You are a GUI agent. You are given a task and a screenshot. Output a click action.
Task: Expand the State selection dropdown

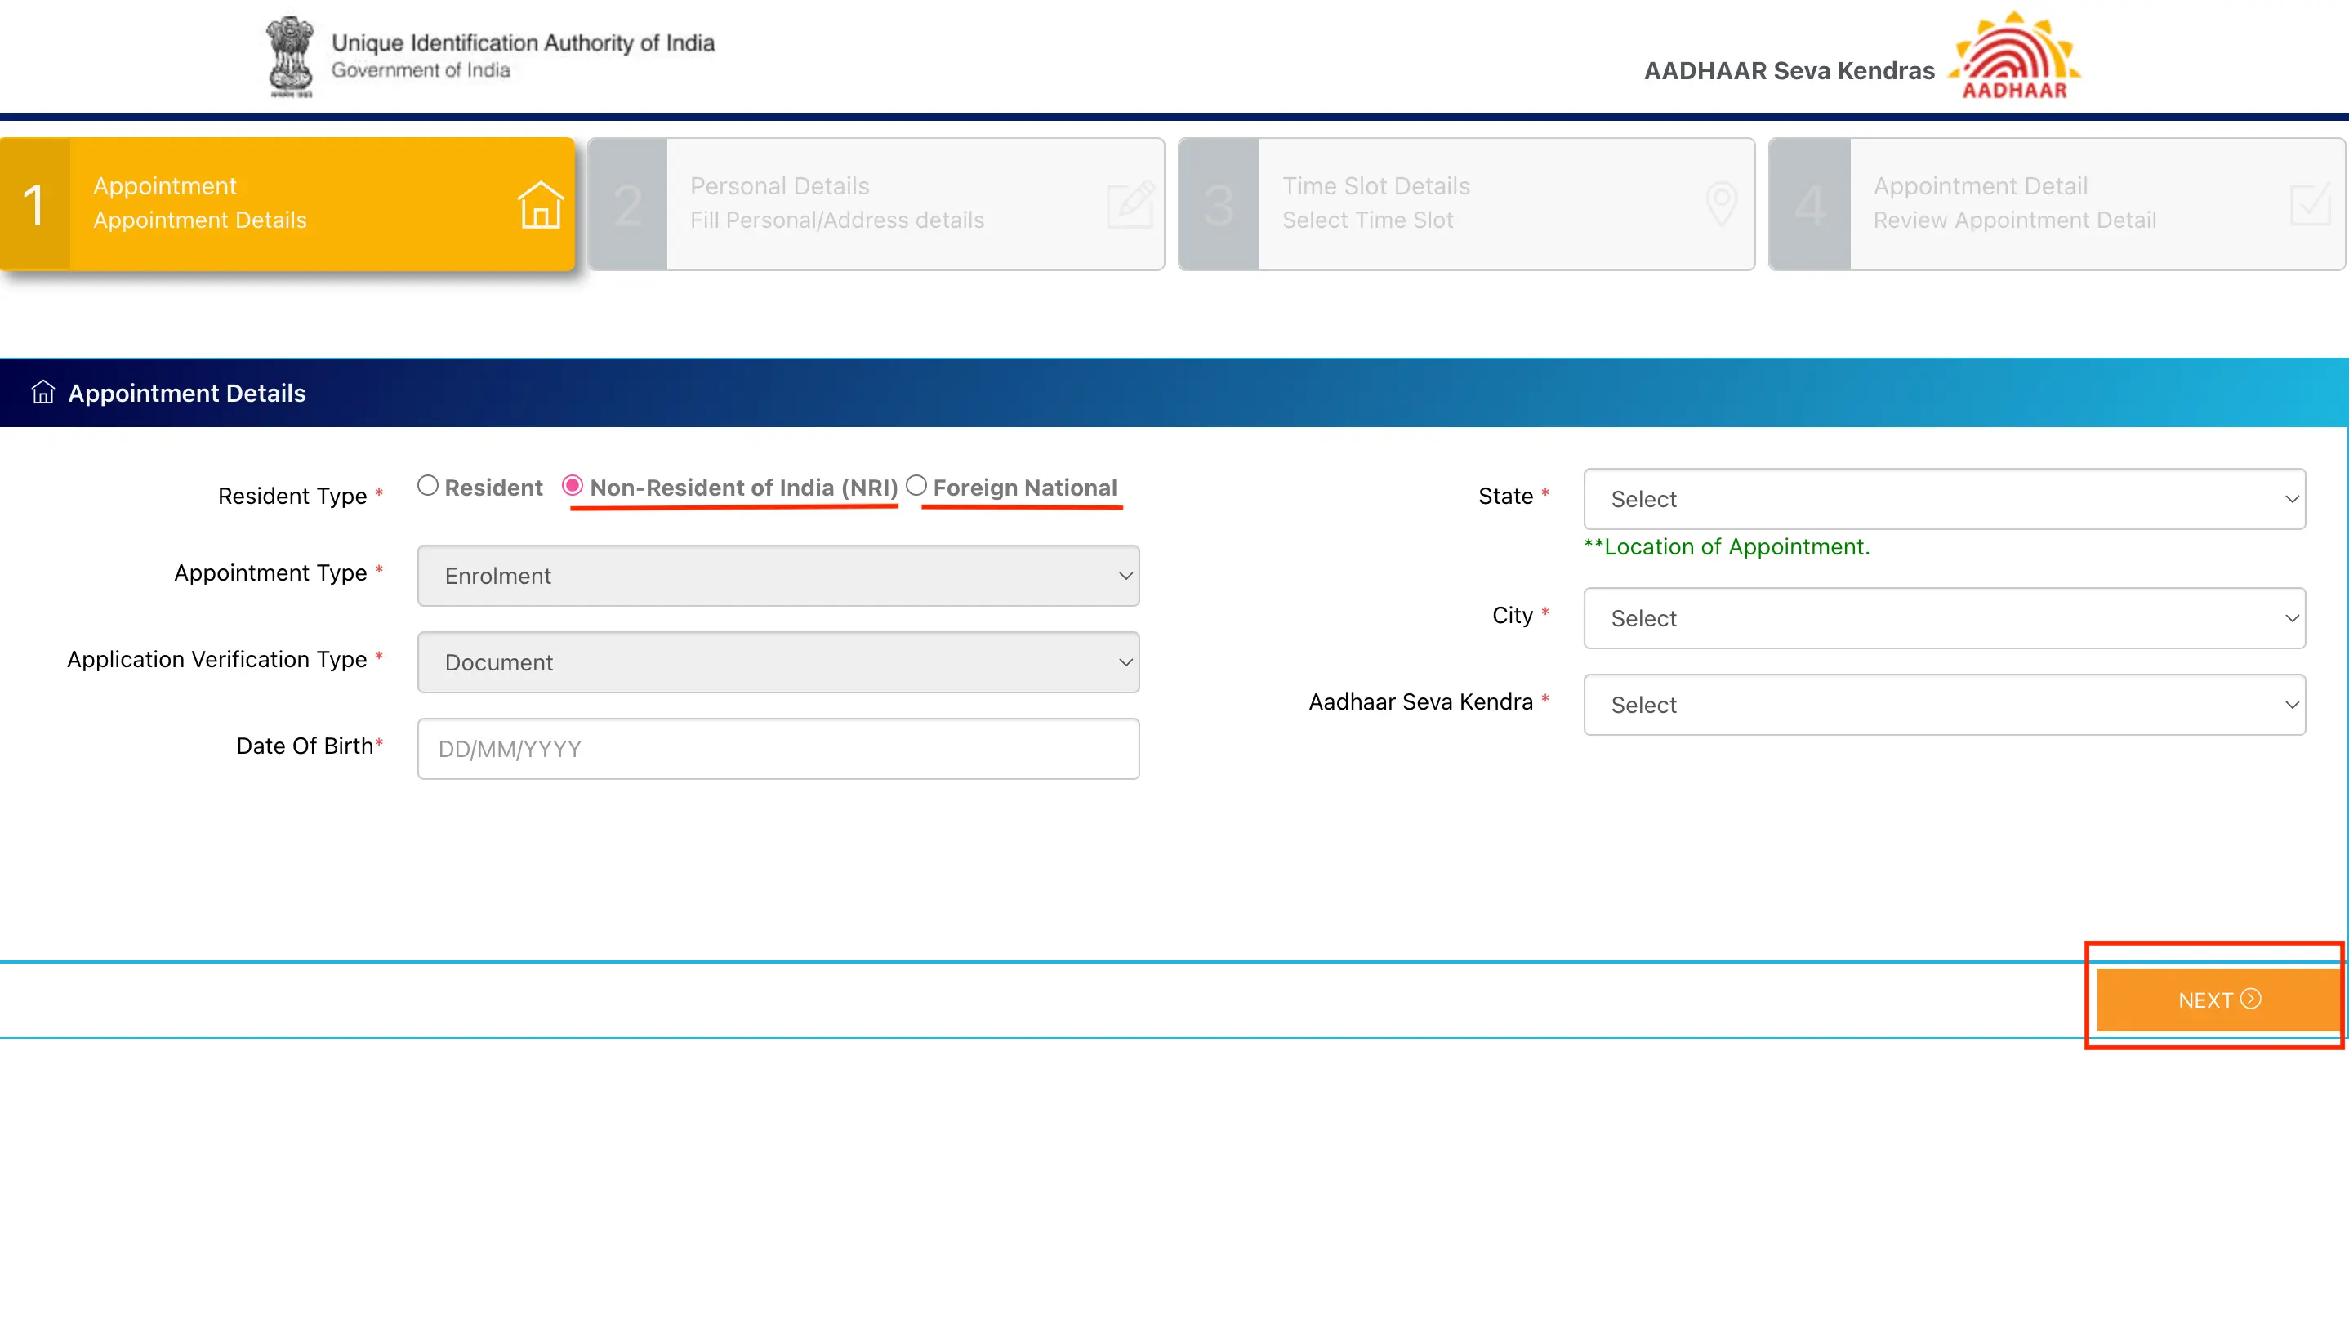coord(1944,497)
